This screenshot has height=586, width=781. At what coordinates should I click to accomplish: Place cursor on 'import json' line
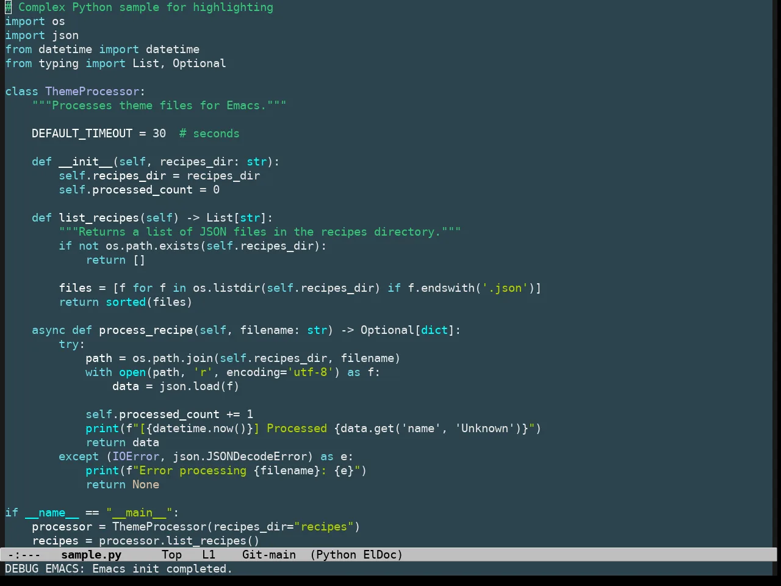pos(42,35)
